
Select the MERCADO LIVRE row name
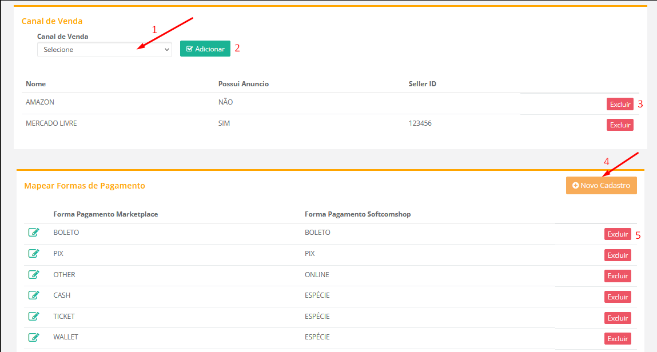pos(51,123)
